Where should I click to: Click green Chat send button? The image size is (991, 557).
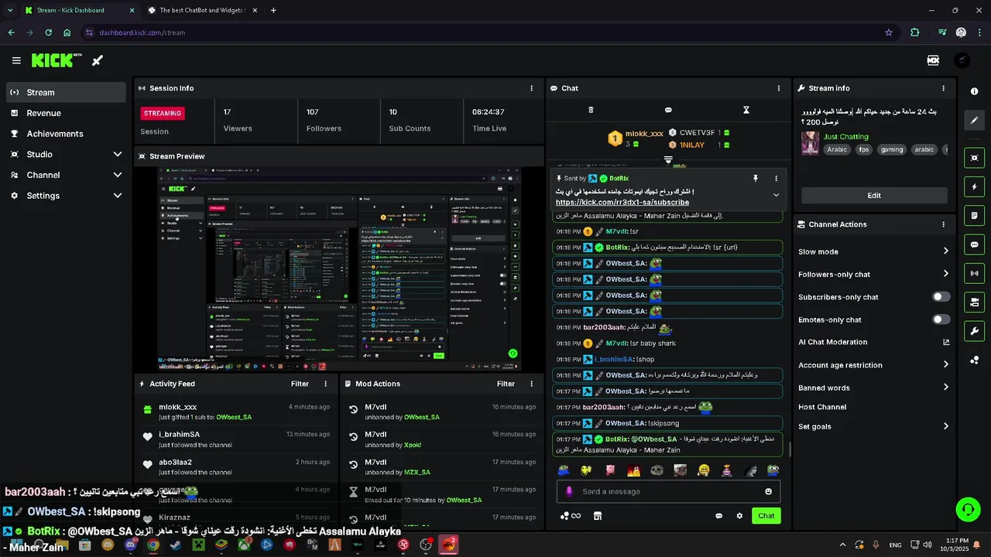(x=766, y=516)
